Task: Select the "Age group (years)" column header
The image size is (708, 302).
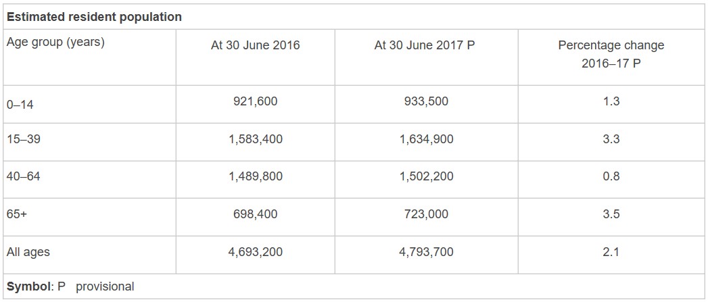Action: point(55,42)
